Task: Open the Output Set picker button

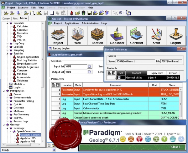Action: 90,72
